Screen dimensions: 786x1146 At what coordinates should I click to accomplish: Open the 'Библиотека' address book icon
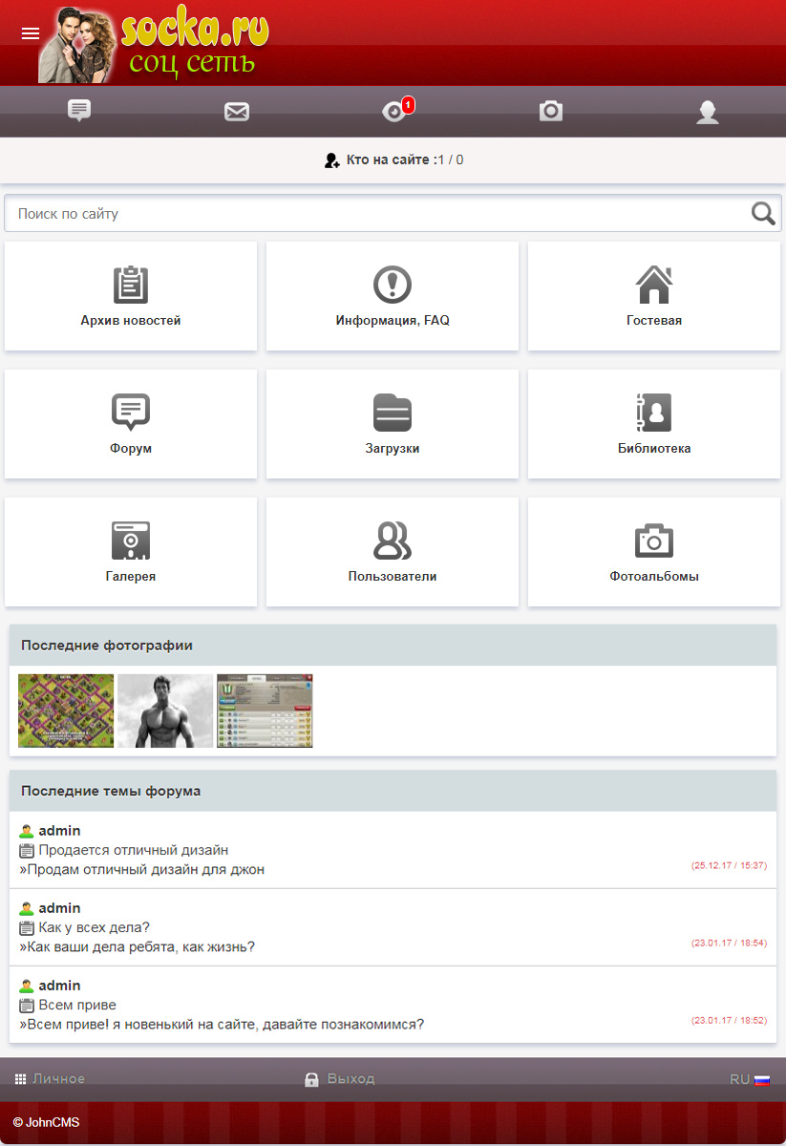[654, 413]
